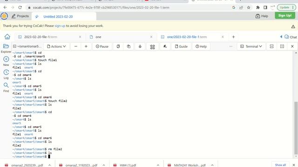Viewport: 298px width, 167px height.
Task: Click the terminal vertical scrollbar
Action: pos(296,128)
